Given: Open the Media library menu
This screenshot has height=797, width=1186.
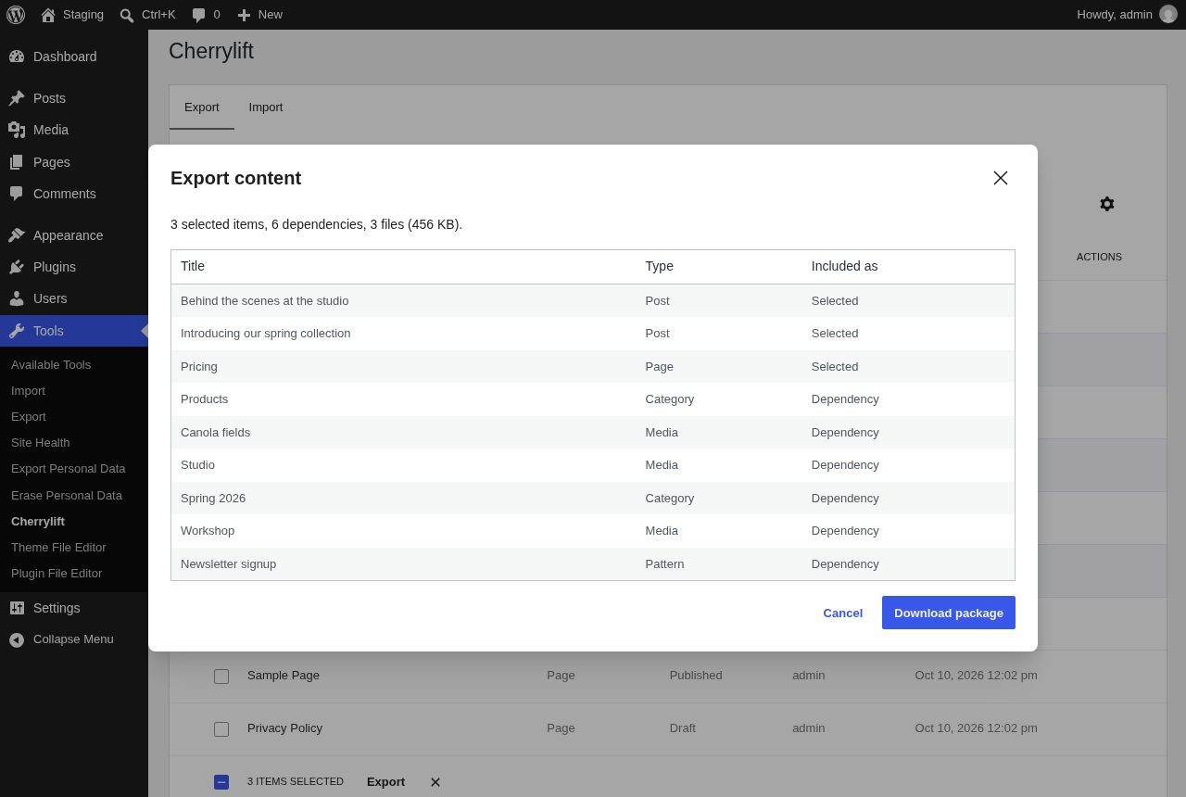Looking at the screenshot, I should click(74, 130).
